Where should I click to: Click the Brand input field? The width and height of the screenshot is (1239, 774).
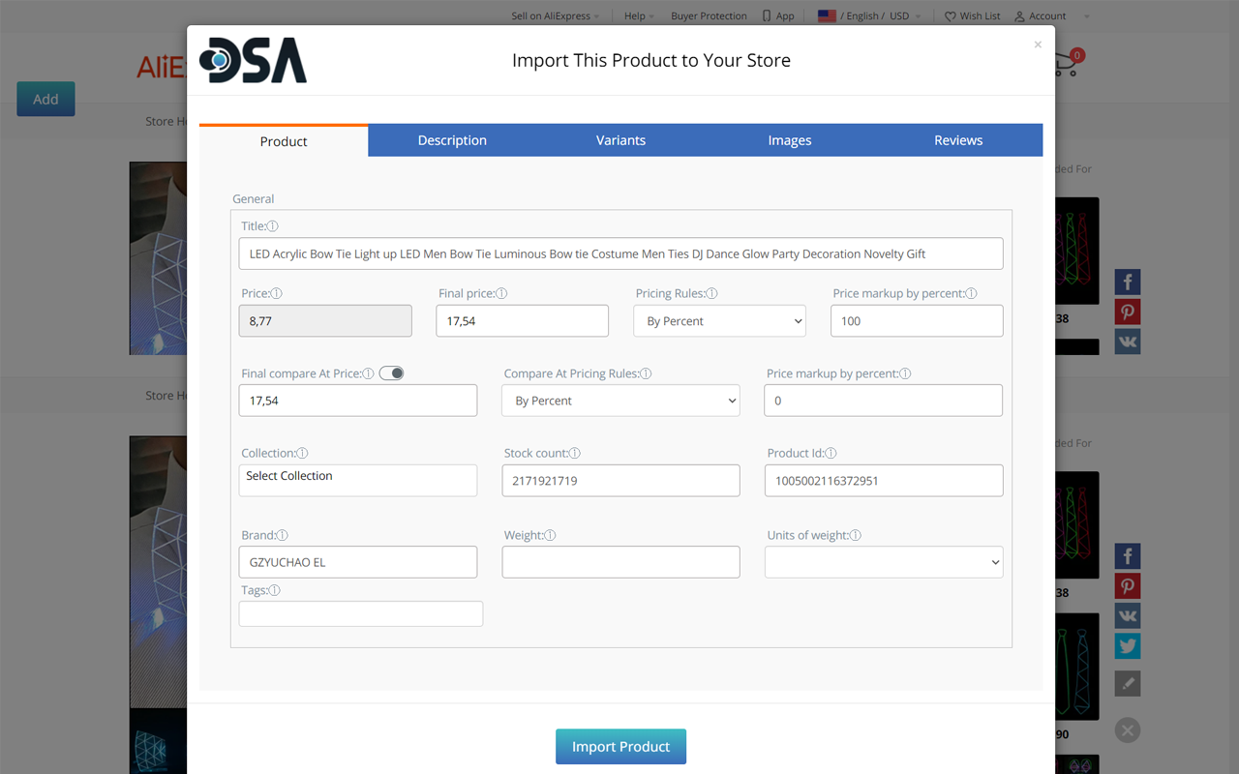click(358, 562)
